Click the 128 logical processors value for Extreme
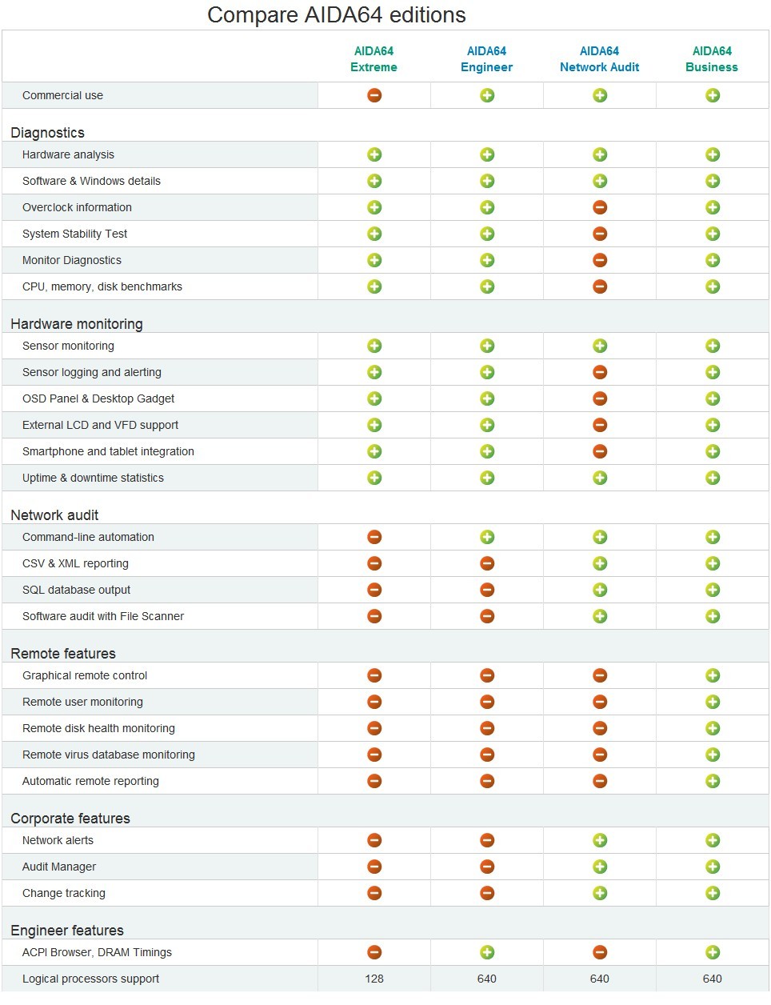This screenshot has height=1005, width=771. (x=374, y=979)
